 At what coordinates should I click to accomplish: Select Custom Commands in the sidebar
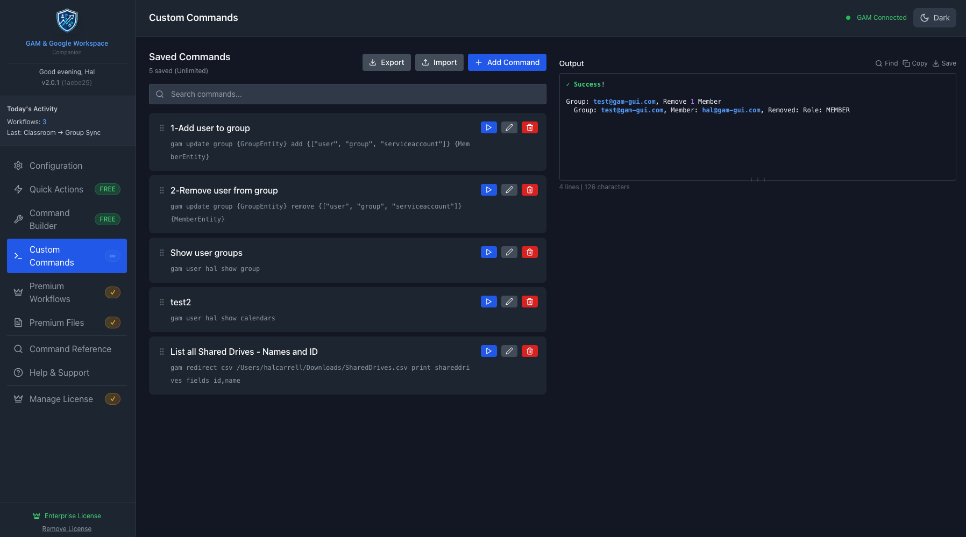[x=67, y=256]
